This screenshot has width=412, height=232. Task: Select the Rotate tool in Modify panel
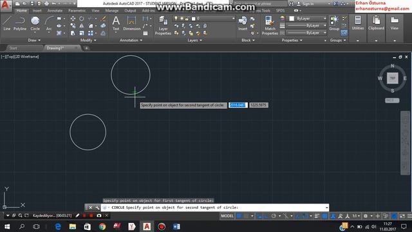[82, 19]
